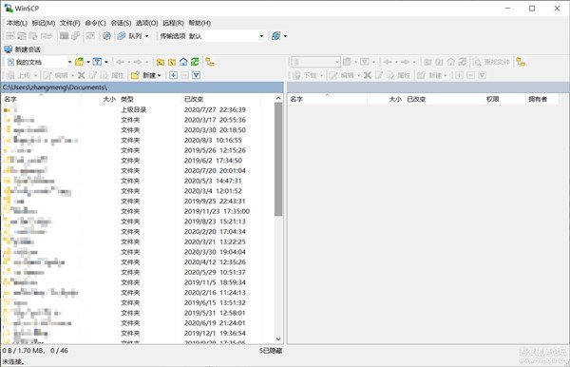Viewport: 570px width, 367px height.
Task: Click the local Edit pencil icon
Action: (x=47, y=75)
